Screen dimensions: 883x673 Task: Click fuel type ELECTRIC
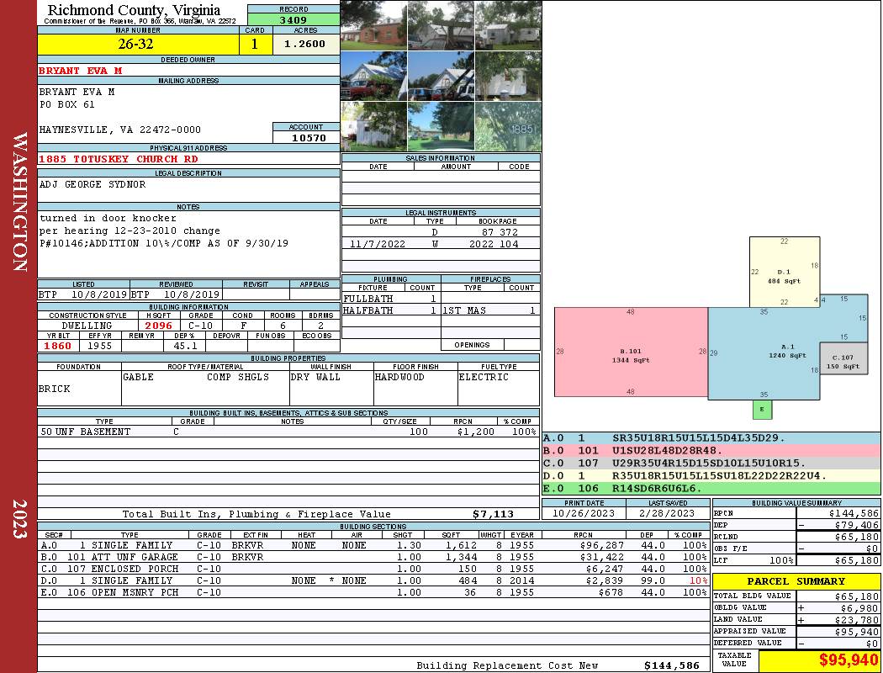(x=484, y=377)
